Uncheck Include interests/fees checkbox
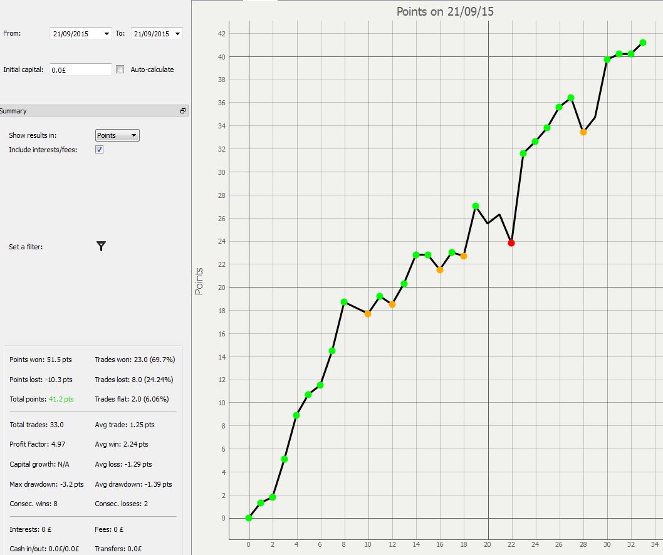This screenshot has width=663, height=555. pos(100,150)
